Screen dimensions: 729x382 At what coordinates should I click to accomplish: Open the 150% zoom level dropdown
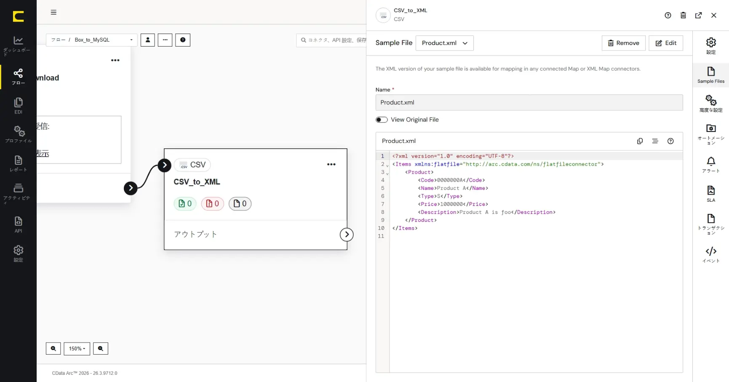point(77,349)
